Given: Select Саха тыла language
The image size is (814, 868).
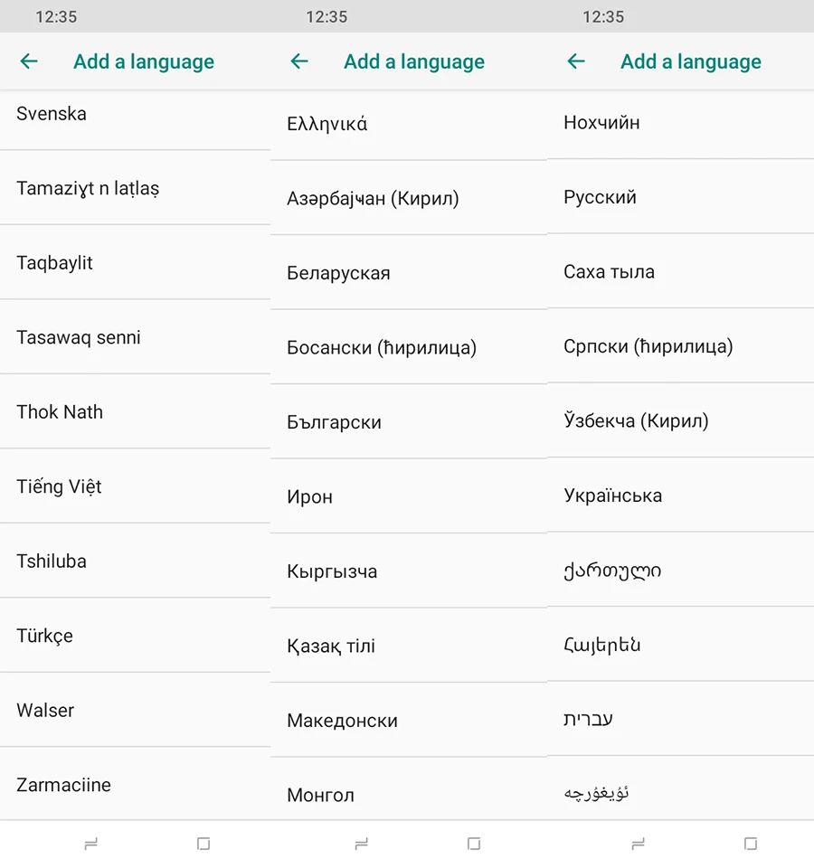Looking at the screenshot, I should tap(680, 271).
